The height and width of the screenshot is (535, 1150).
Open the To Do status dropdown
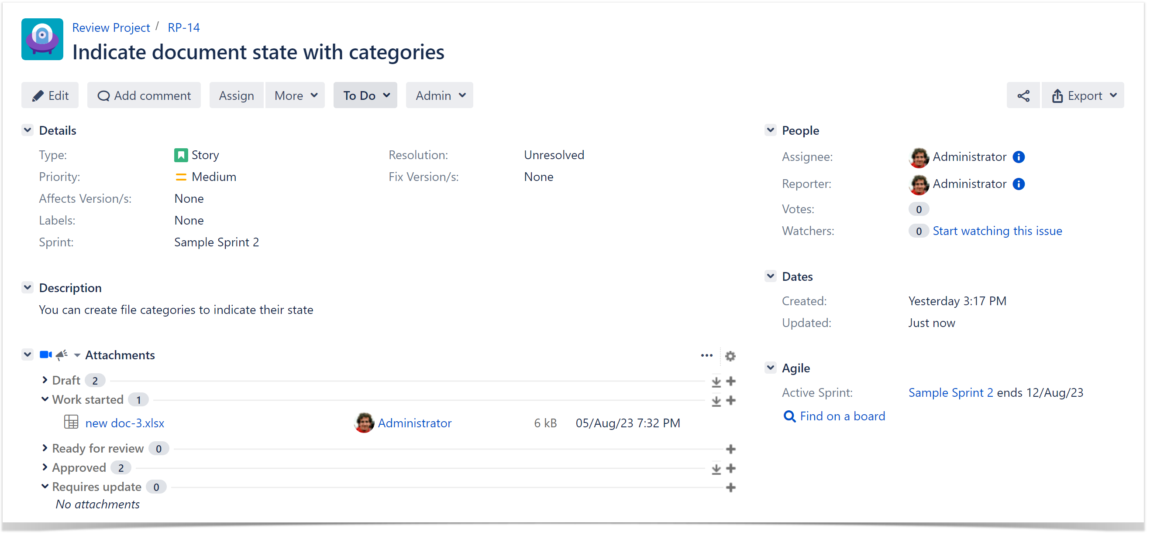coord(365,95)
